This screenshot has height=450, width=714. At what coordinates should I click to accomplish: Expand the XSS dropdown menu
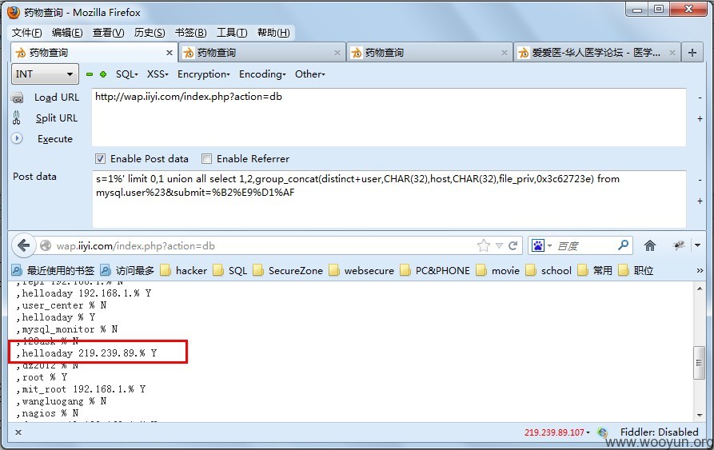(158, 74)
